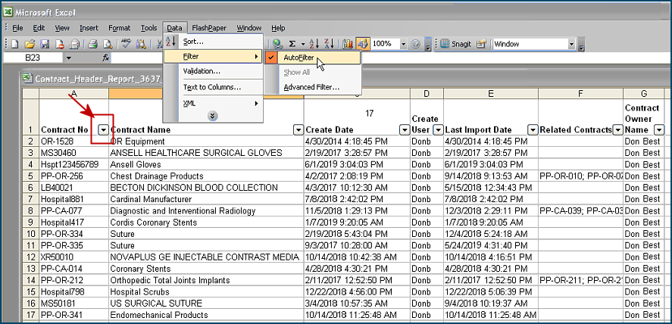The width and height of the screenshot is (672, 324).
Task: Click the AutoSum sigma icon
Action: (x=292, y=45)
